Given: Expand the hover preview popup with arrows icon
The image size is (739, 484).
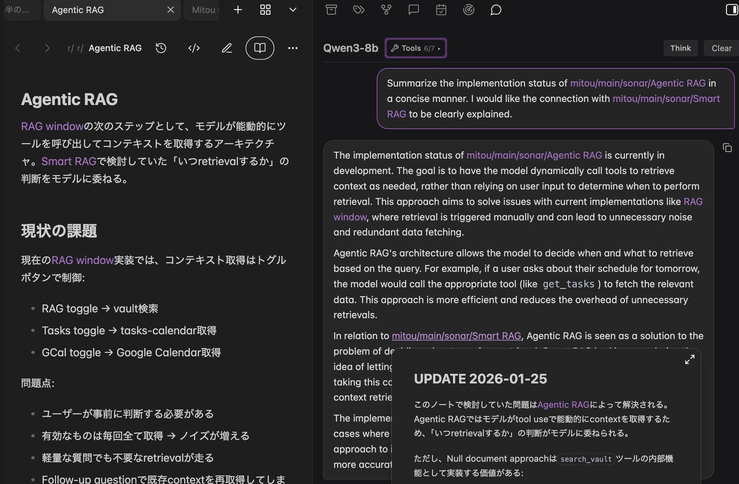Looking at the screenshot, I should pyautogui.click(x=690, y=360).
